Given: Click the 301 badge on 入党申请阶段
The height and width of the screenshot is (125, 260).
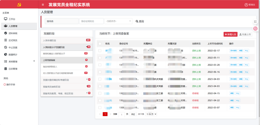Looking at the screenshot, I should point(88,40).
